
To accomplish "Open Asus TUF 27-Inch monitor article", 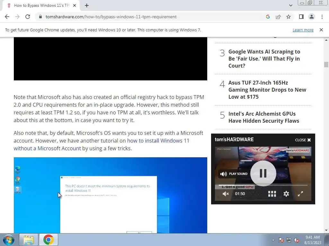I will 267,90.
